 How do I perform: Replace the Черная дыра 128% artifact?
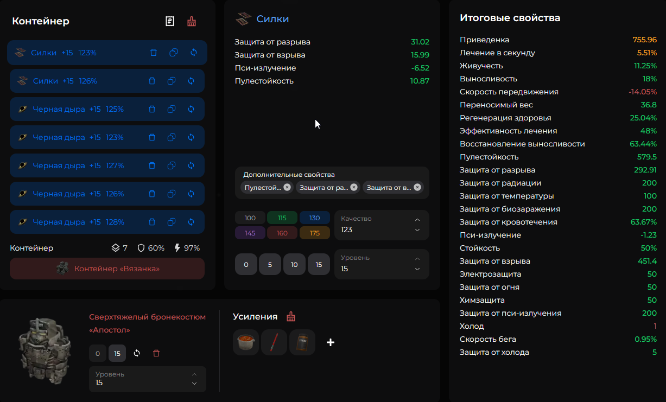[191, 222]
